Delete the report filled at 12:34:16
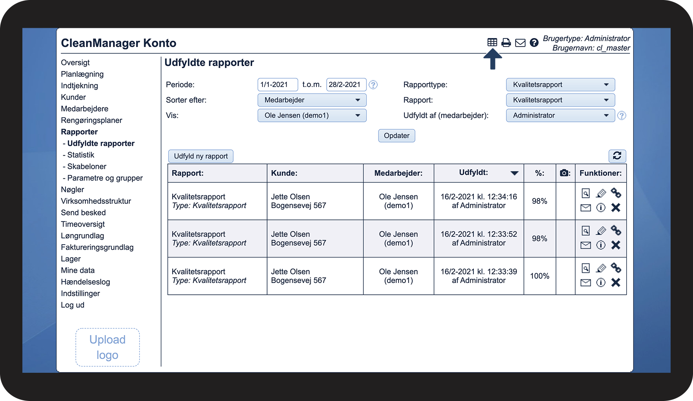 coord(616,208)
